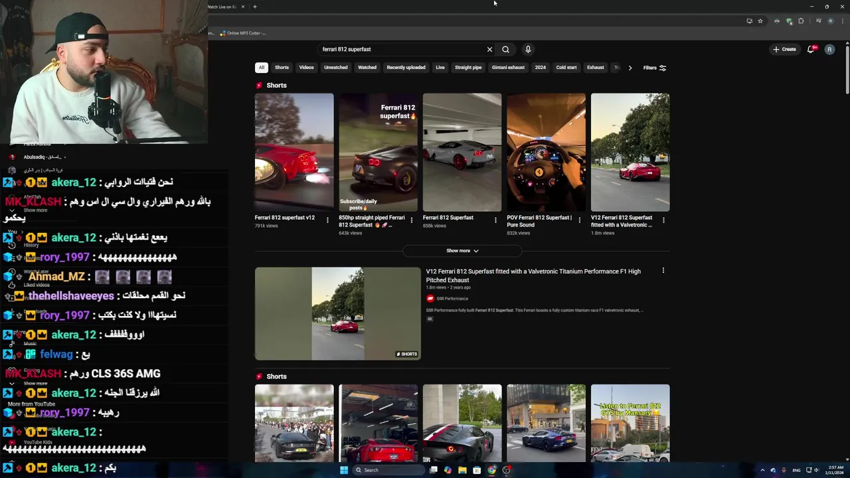Open a new browser tab
This screenshot has width=850, height=478.
pyautogui.click(x=255, y=7)
